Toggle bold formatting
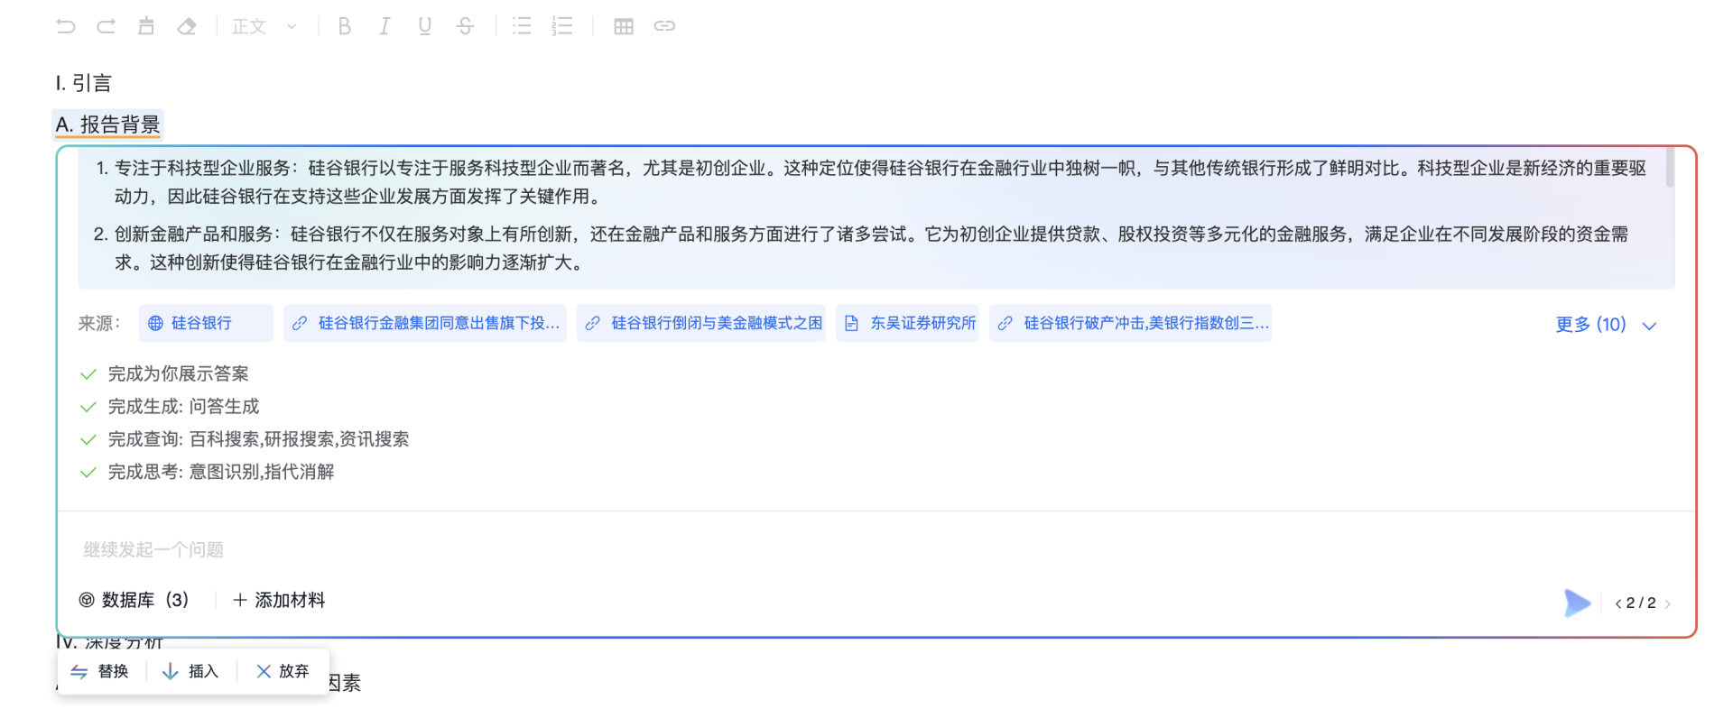This screenshot has height=718, width=1733. coord(344,26)
